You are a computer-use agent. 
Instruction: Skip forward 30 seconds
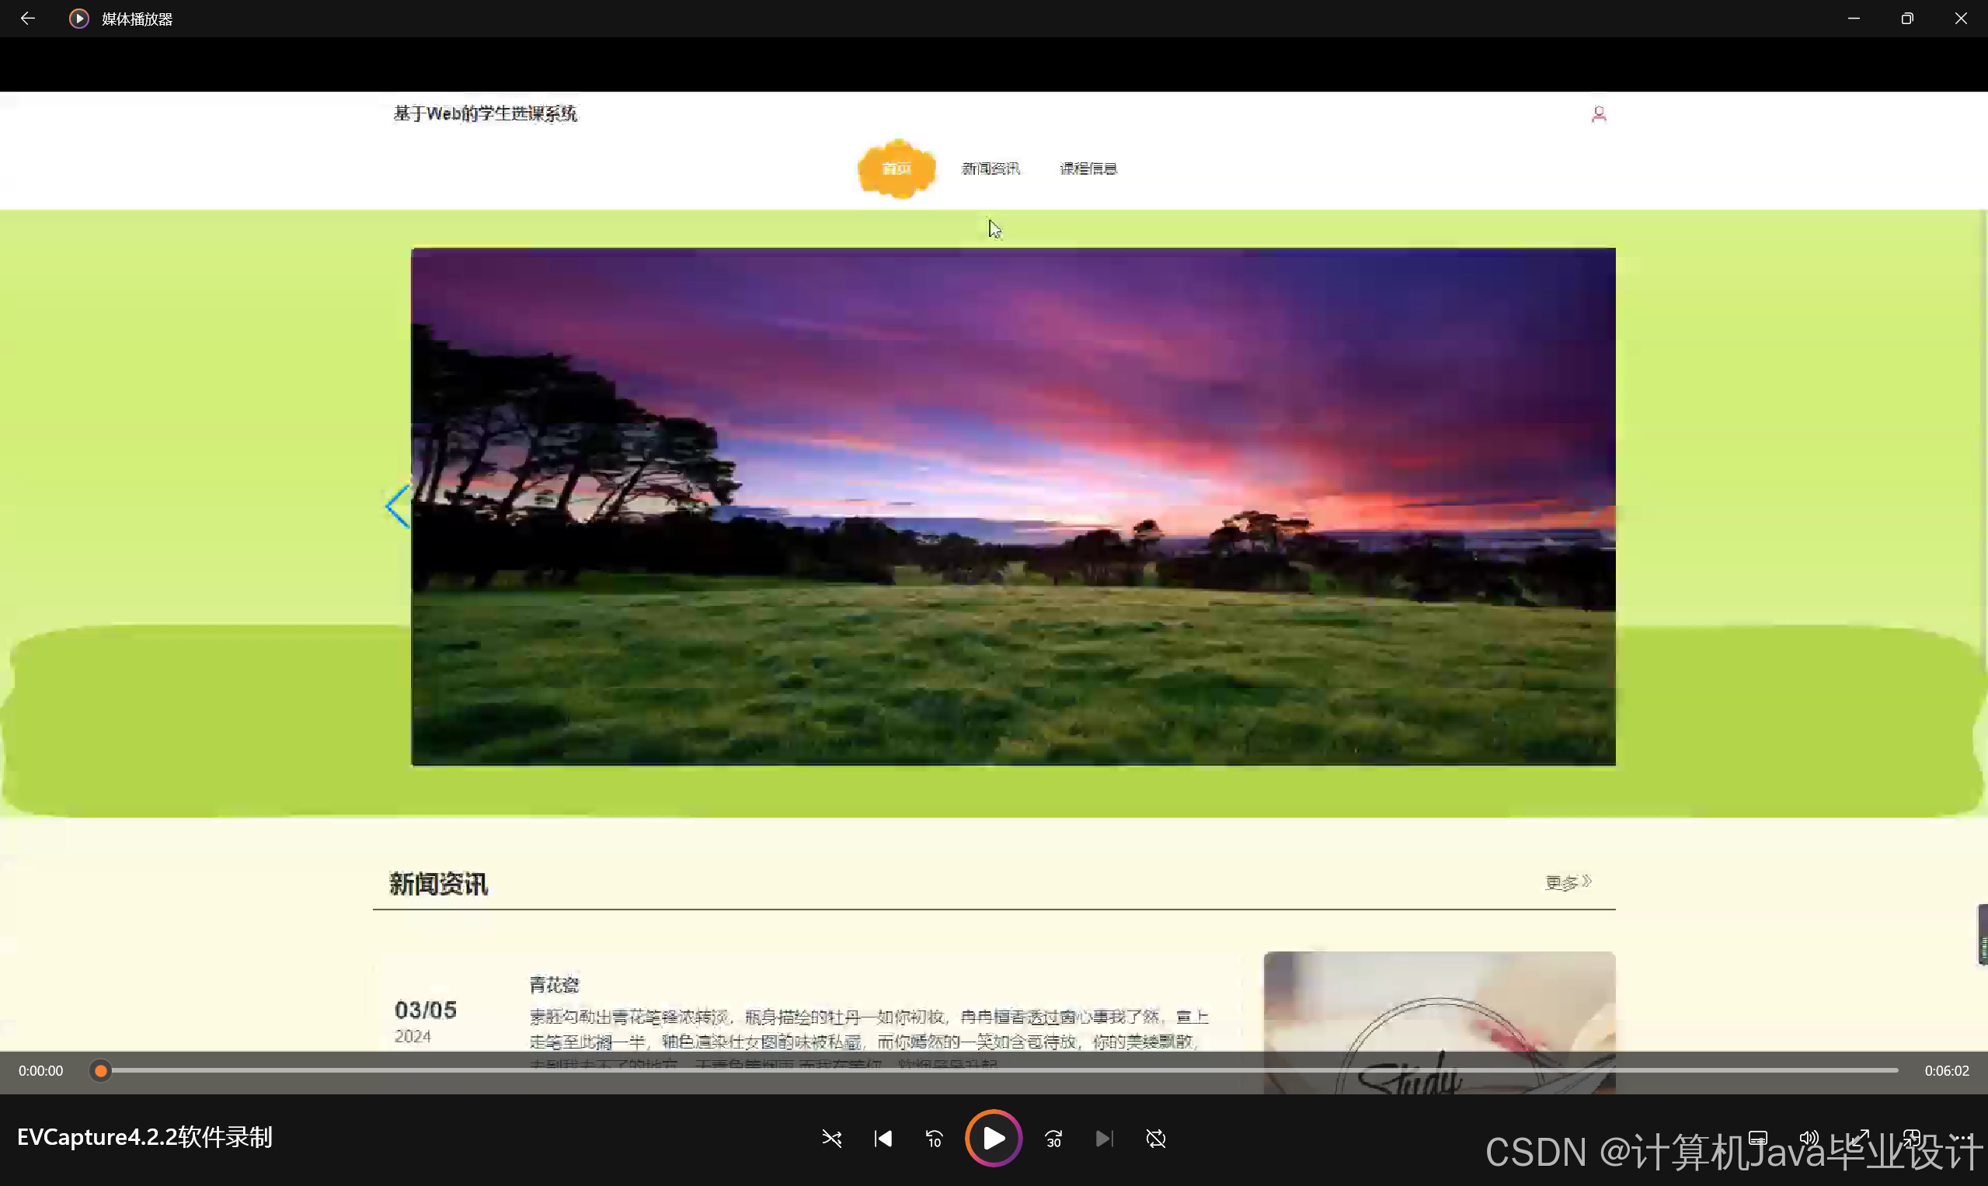point(1053,1138)
